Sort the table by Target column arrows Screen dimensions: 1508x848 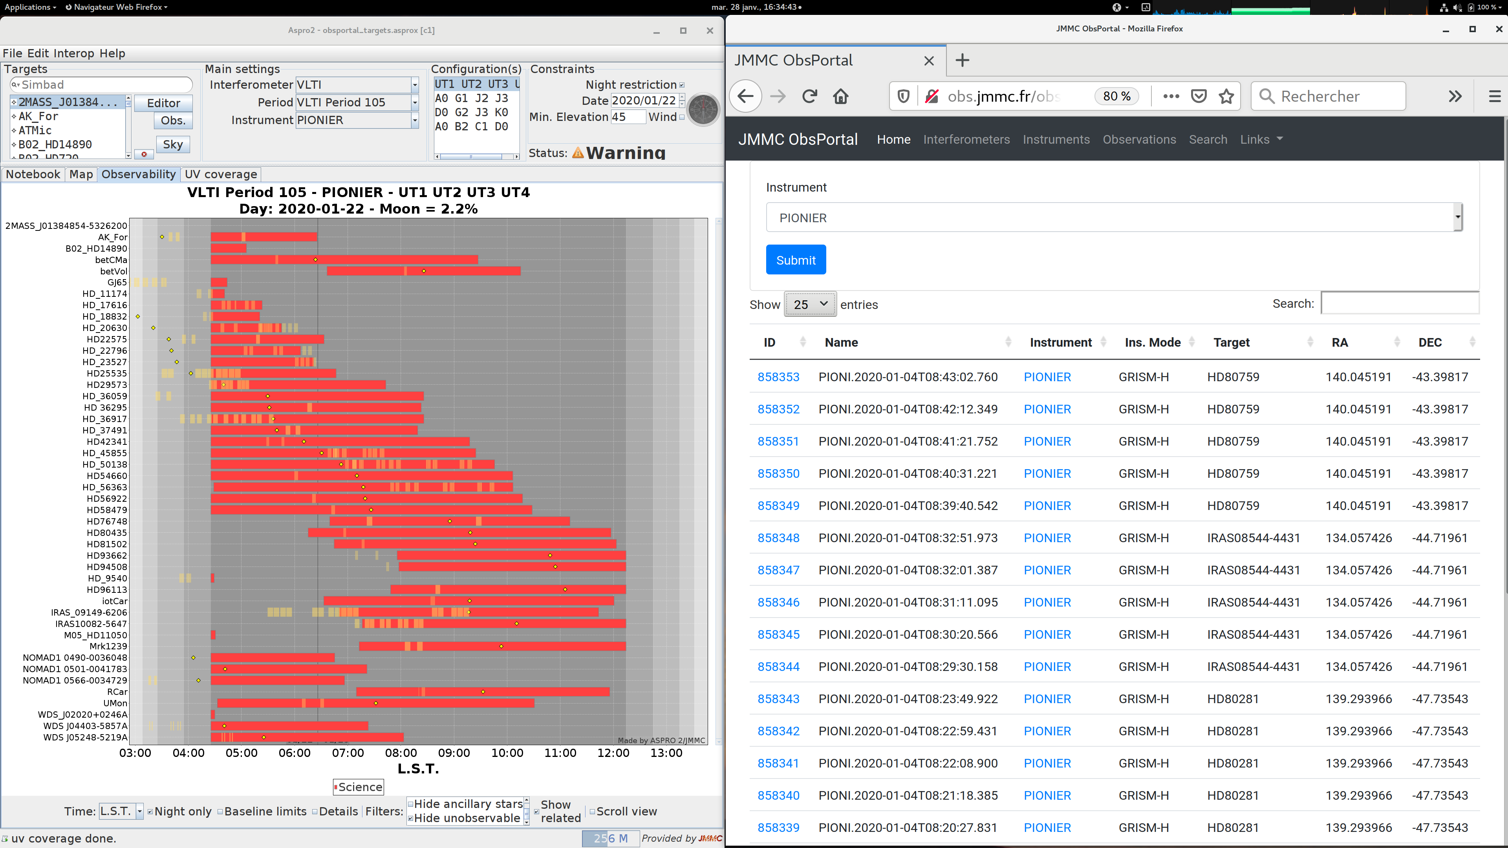pos(1310,342)
